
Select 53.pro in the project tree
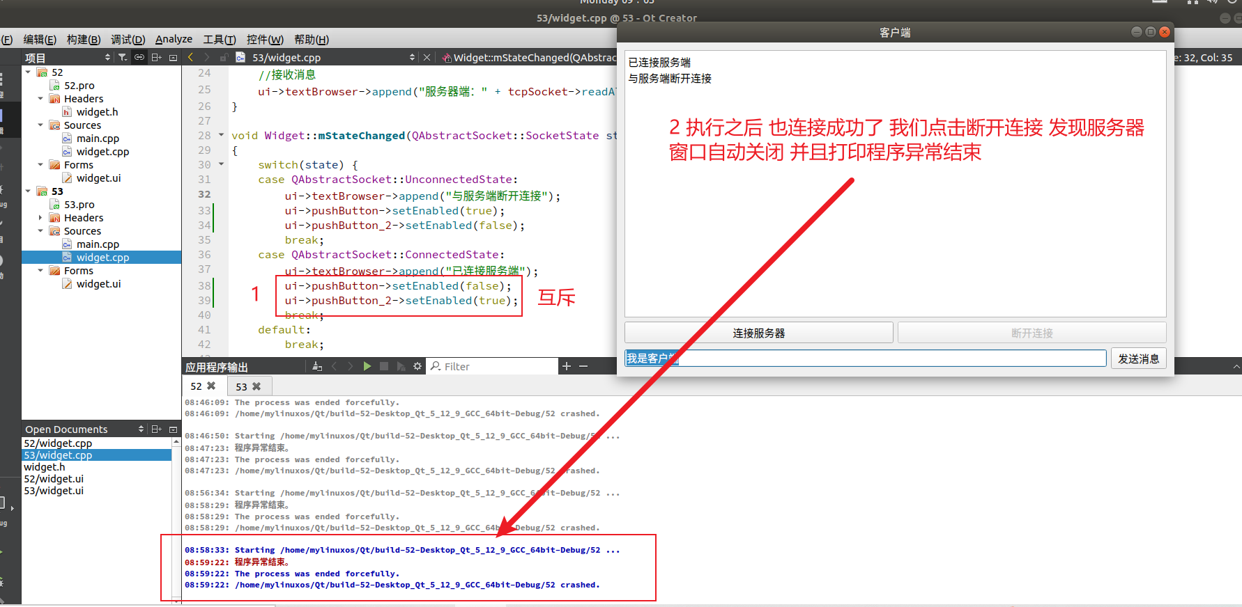(x=79, y=204)
